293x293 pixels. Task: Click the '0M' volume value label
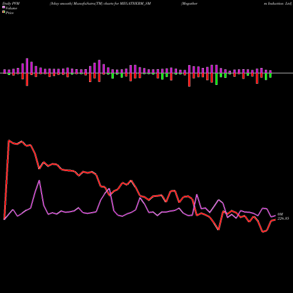point(280,214)
